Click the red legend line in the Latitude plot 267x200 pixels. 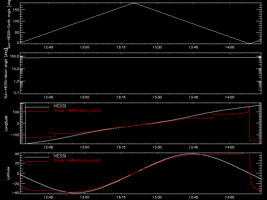coord(37,161)
